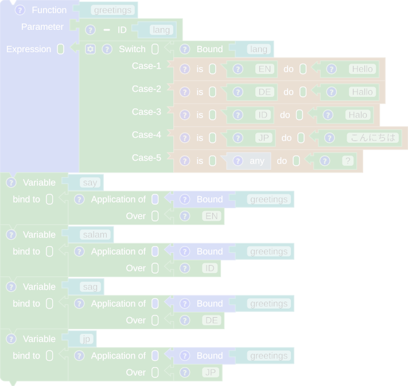Toggle the slot next to Expression

[x=60, y=49]
